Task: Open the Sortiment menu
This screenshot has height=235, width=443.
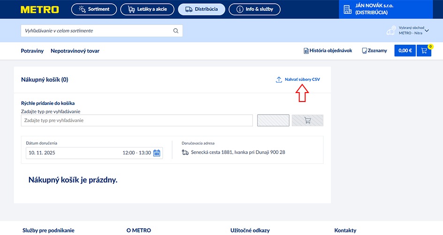Action: tap(94, 9)
